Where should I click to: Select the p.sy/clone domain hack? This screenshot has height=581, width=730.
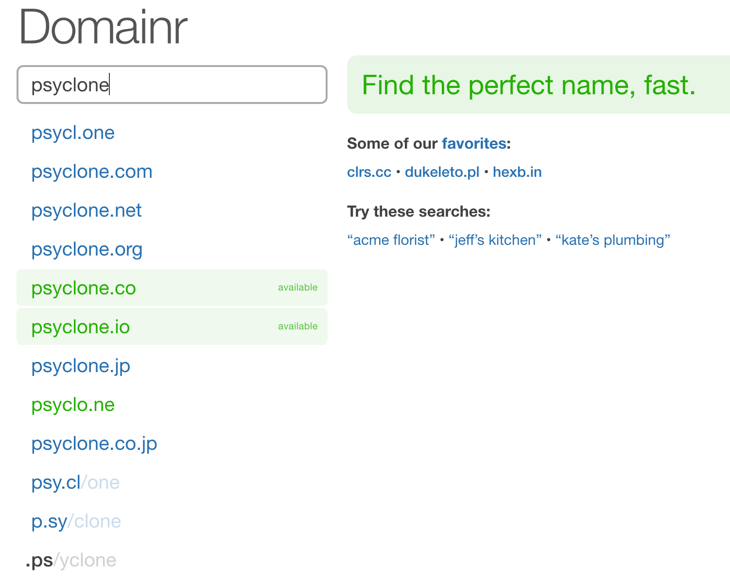(x=76, y=521)
